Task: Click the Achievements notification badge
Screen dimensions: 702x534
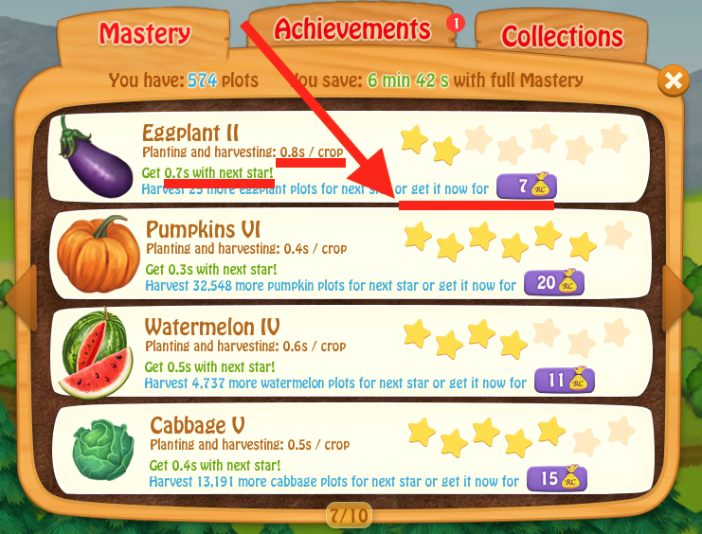Action: [456, 23]
